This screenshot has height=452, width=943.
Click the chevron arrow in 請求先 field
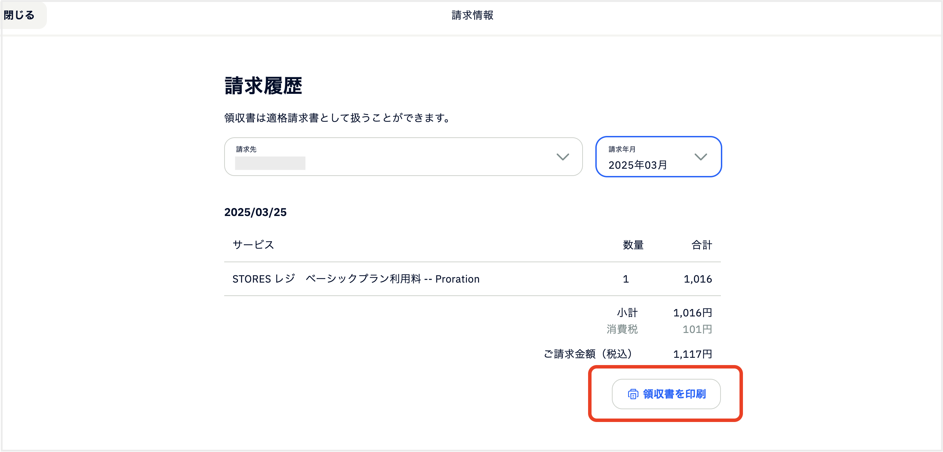[x=563, y=157]
